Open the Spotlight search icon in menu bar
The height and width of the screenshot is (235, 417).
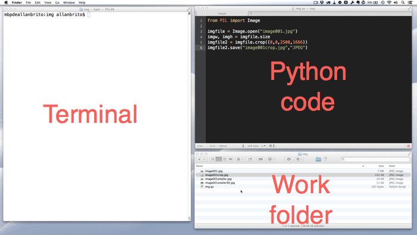(403, 2)
